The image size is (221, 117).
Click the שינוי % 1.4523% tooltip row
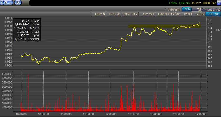[x=27, y=28]
